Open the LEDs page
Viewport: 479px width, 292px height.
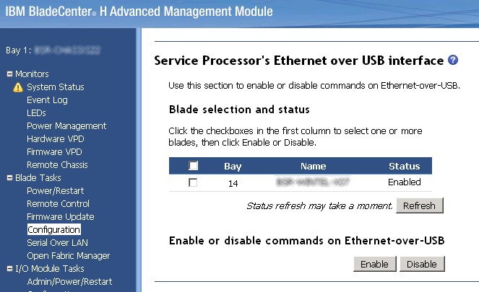click(36, 113)
